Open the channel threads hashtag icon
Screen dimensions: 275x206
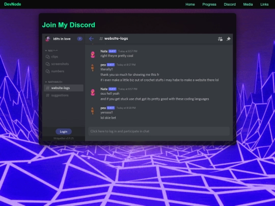[220, 39]
